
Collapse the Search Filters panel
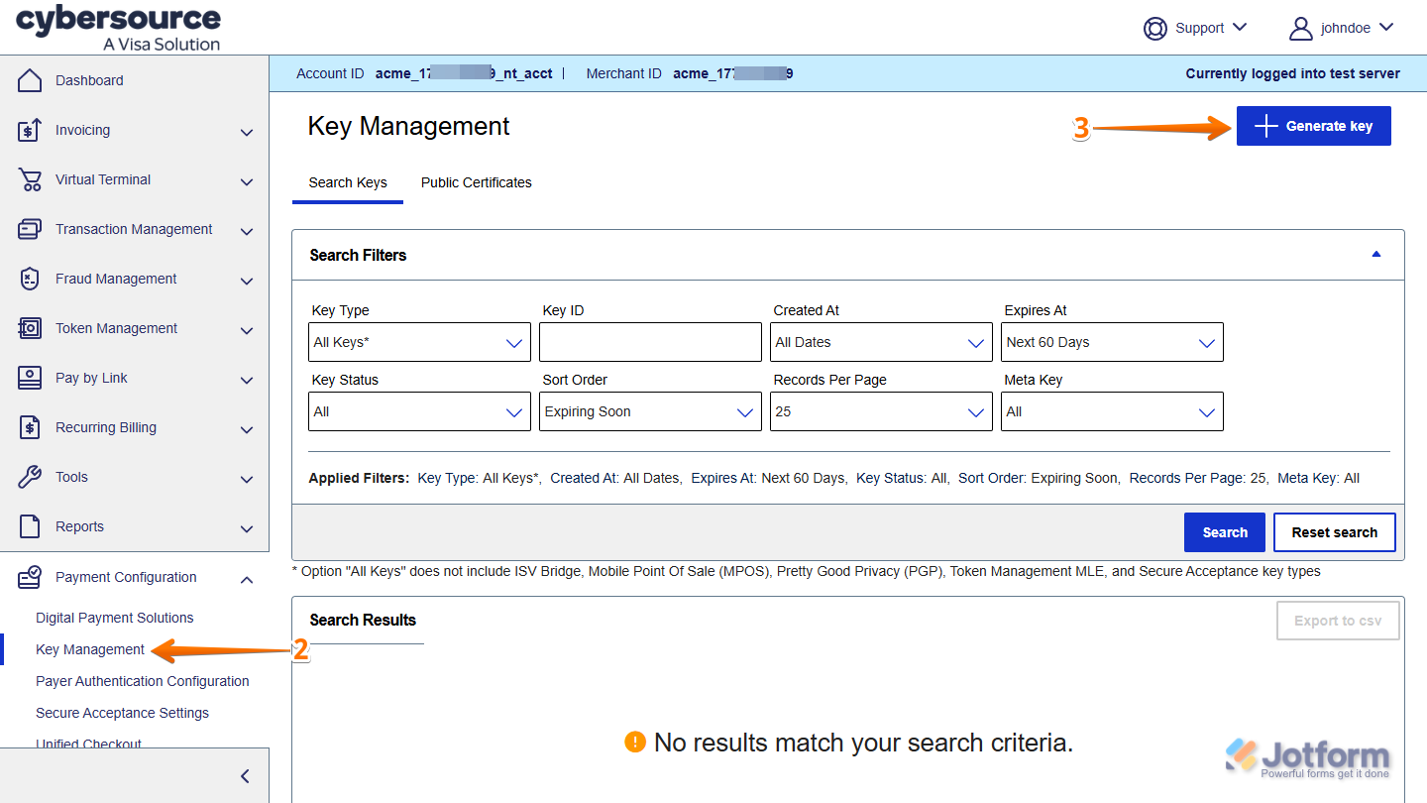point(1375,255)
